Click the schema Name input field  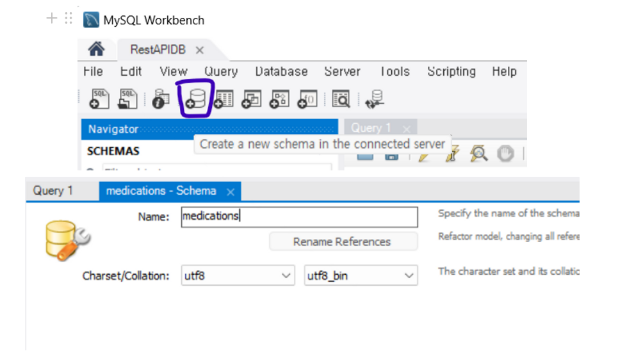299,217
